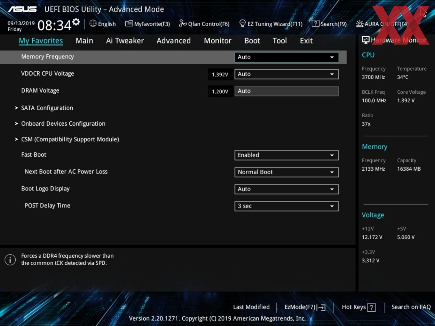Click the 08:34 clock time
This screenshot has width=435, height=326.
click(x=54, y=25)
